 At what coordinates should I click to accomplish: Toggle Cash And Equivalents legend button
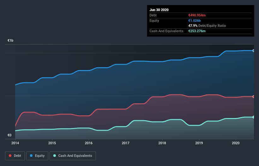[x=73, y=156]
